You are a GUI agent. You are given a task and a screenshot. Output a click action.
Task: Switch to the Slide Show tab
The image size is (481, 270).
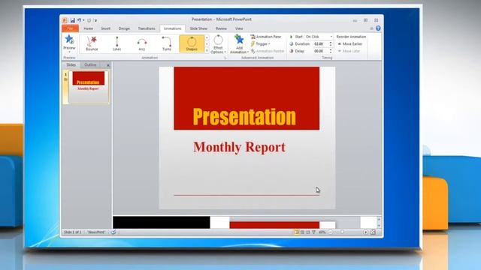198,28
